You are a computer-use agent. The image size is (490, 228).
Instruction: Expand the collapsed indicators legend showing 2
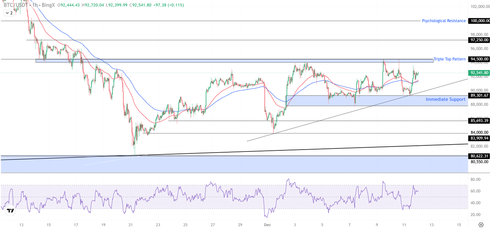pyautogui.click(x=8, y=13)
